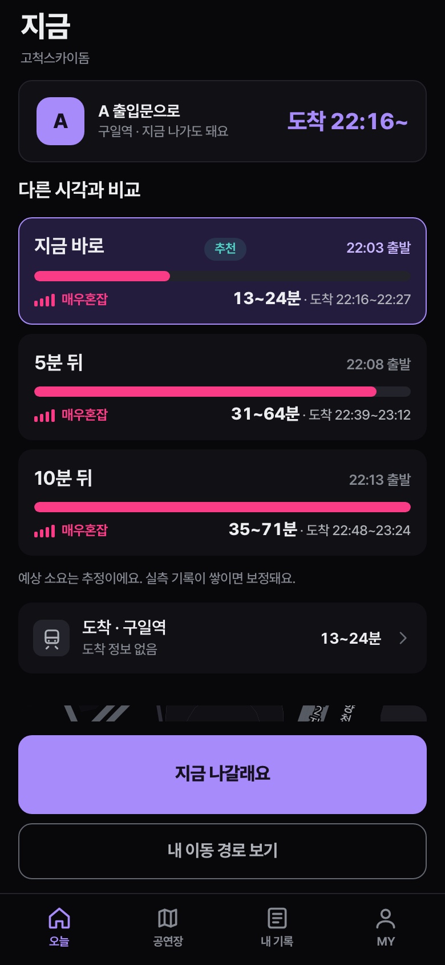
Task: Tap the 오늘 home icon
Action: point(59,918)
